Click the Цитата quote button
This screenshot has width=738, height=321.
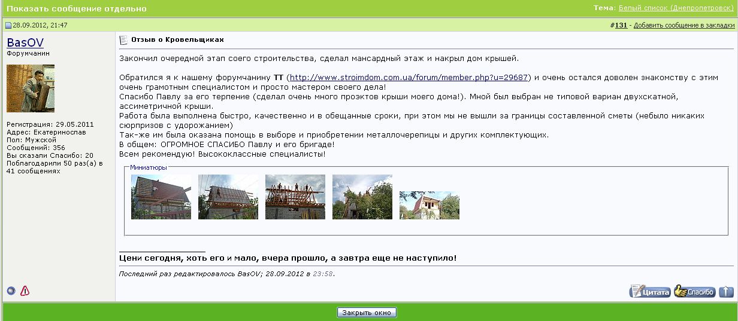(650, 292)
